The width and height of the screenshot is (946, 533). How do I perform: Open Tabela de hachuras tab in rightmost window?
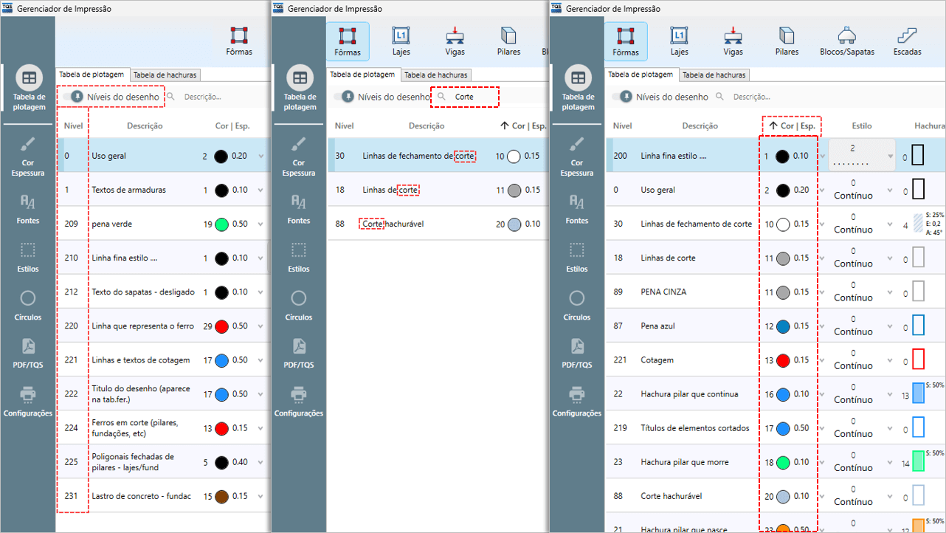click(714, 75)
